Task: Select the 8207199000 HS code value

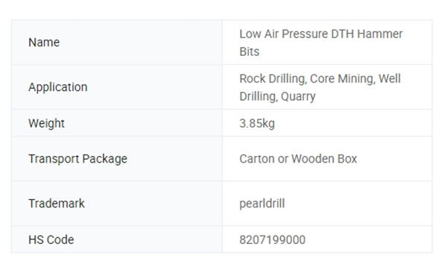Action: coord(272,239)
